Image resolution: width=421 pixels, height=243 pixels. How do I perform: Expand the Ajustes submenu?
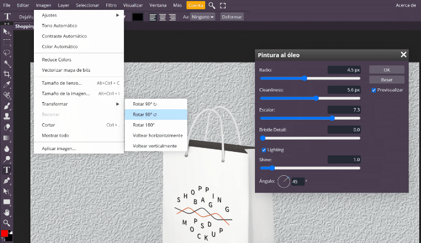click(x=79, y=15)
